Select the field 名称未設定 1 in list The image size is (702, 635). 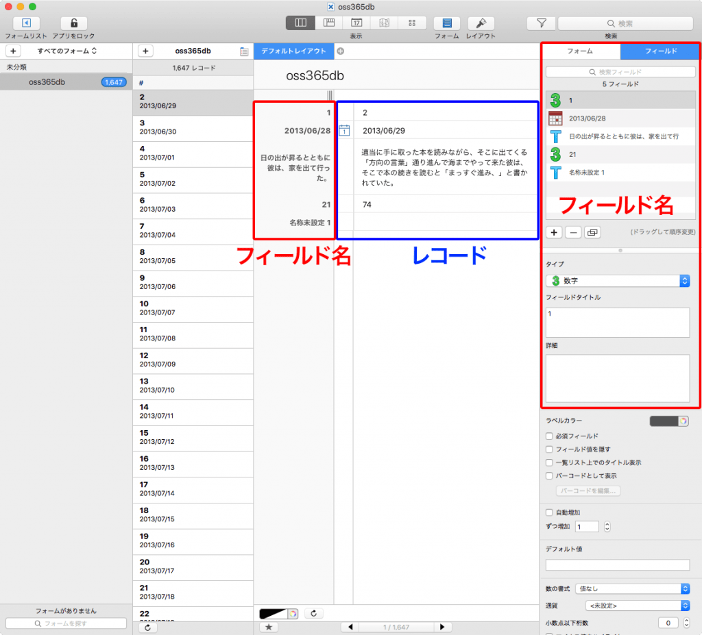[x=620, y=173]
